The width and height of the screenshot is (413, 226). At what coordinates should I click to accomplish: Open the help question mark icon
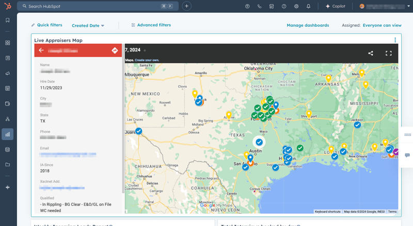(x=284, y=6)
